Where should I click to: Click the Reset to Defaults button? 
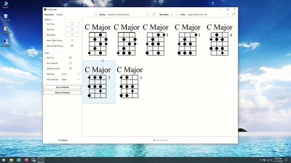click(62, 92)
